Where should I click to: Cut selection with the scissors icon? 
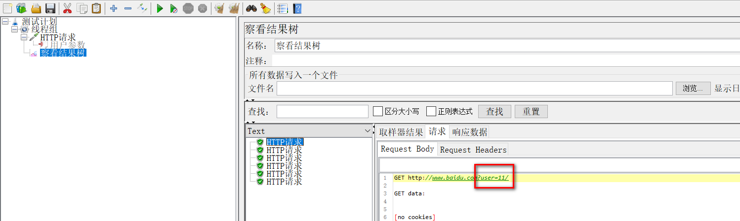coord(68,8)
